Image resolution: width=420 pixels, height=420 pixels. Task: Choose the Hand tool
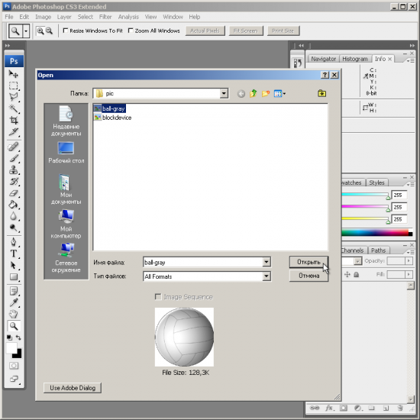pyautogui.click(x=14, y=314)
